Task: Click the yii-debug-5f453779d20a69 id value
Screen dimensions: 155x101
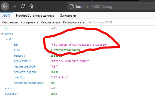Action: pos(79,45)
